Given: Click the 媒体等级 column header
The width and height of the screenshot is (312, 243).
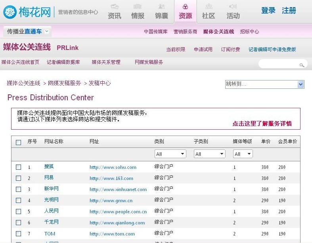Looking at the screenshot, I should (x=242, y=142).
